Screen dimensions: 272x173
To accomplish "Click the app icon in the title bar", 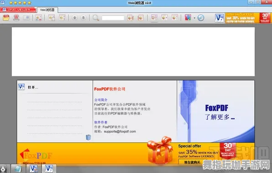I will (2, 3).
